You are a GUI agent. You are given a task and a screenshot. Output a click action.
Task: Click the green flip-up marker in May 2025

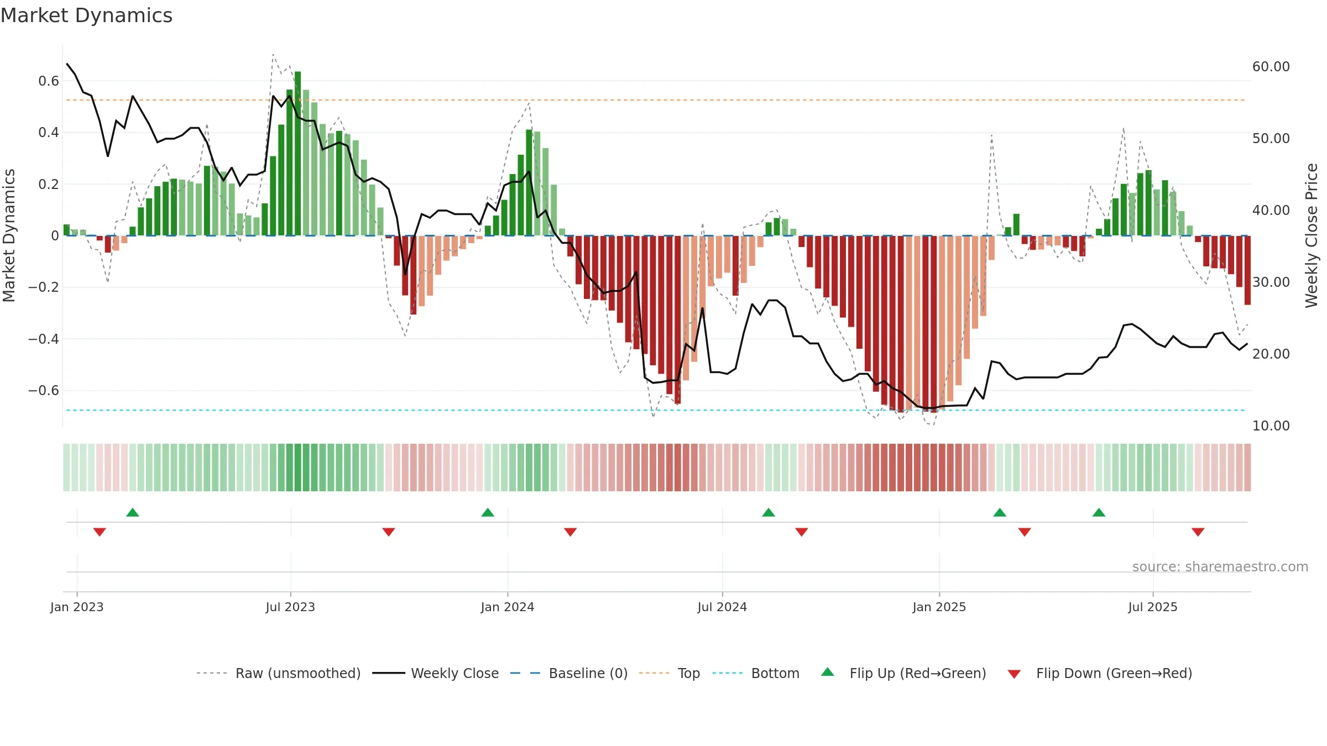(x=1099, y=512)
